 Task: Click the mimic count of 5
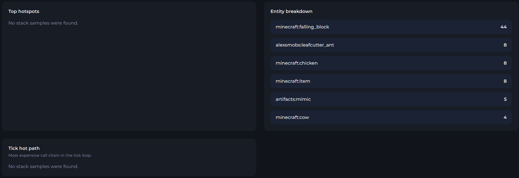point(505,99)
